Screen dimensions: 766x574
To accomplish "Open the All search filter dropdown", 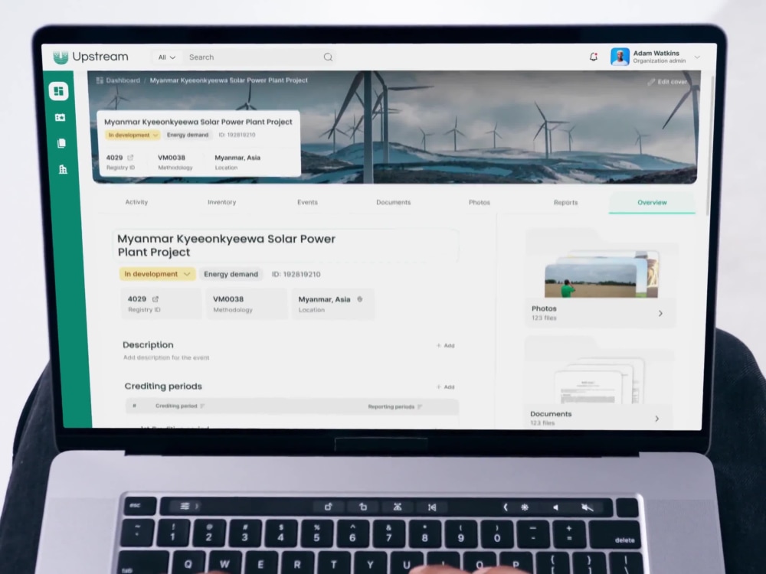I will (166, 57).
